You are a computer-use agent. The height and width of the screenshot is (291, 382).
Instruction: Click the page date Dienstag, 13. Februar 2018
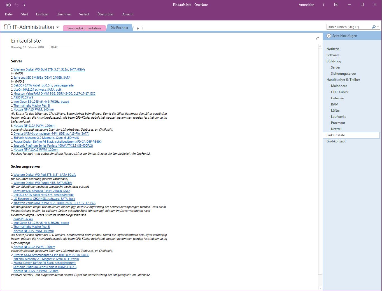[x=27, y=47]
